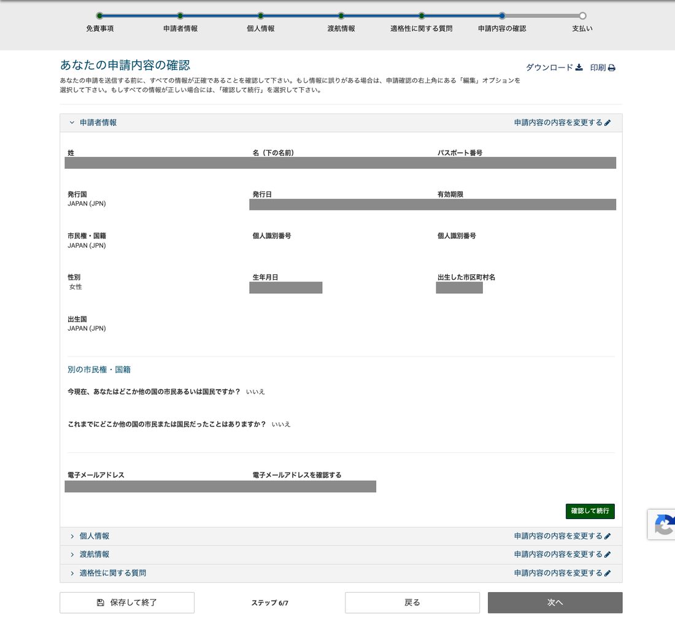Screen dimensions: 675x635
Task: Click the 渡航情報 section title
Action: [x=94, y=555]
